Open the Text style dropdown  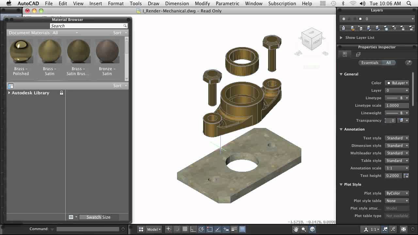pos(397,138)
